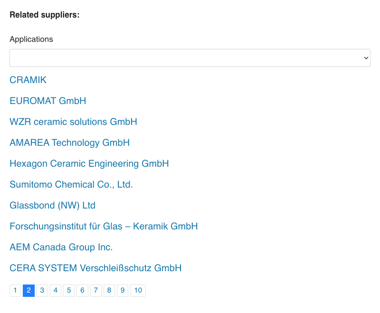This screenshot has height=313, width=380.
Task: Select AMAREA Technology GmbH
Action: coord(69,142)
